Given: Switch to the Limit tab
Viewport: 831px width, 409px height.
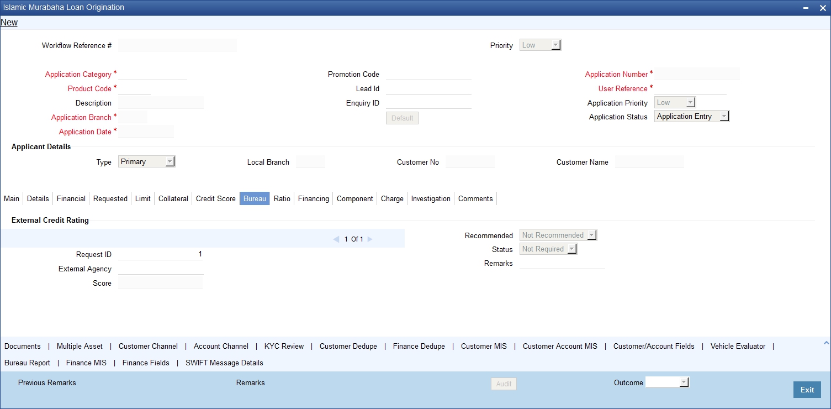Looking at the screenshot, I should pos(143,198).
